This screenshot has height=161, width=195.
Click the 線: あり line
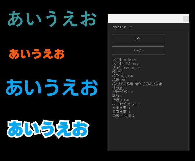tap(117, 72)
